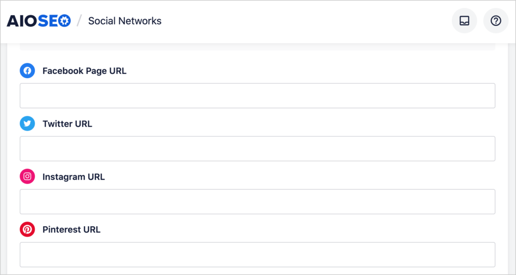The width and height of the screenshot is (516, 275).
Task: Click the Twitter bird icon
Action: click(27, 124)
